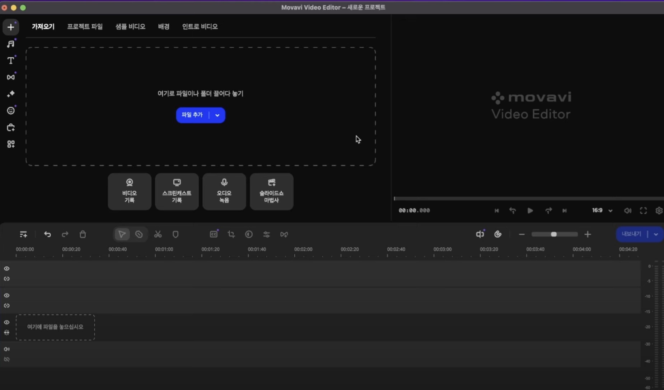Image resolution: width=664 pixels, height=390 pixels.
Task: Click the 여기에 파일을 놓으십시오 drop area
Action: (55, 327)
